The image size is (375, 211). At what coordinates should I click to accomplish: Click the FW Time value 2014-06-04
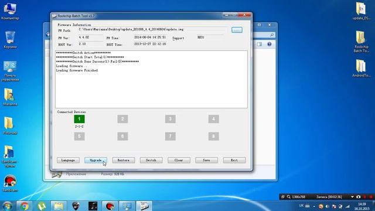150,38
